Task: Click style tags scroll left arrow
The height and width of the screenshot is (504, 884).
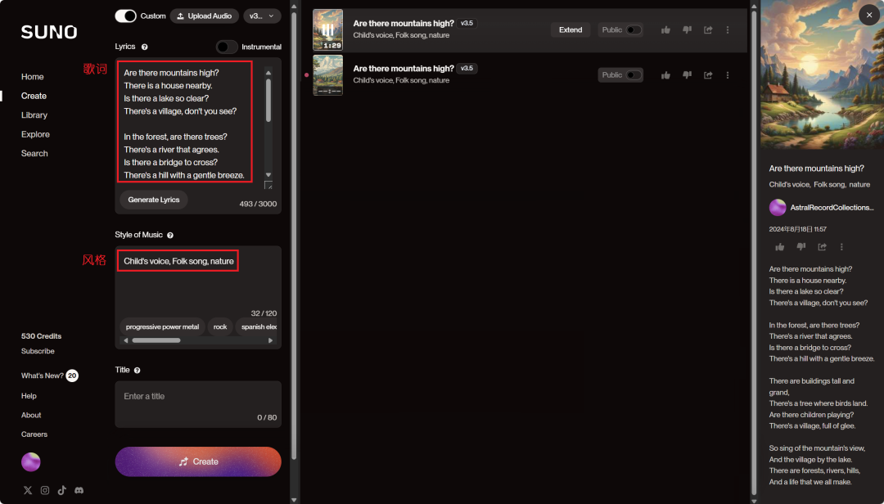Action: [126, 340]
